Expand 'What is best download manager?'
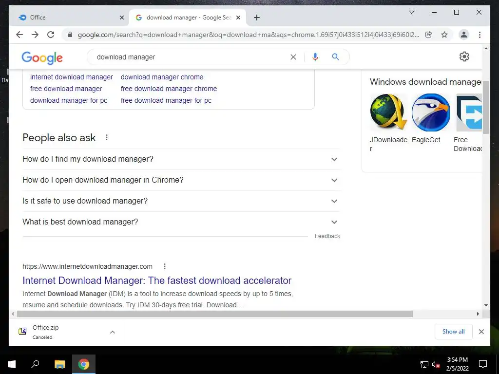 (181, 222)
